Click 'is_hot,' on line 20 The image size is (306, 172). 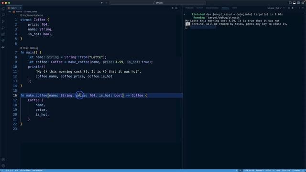42,115
